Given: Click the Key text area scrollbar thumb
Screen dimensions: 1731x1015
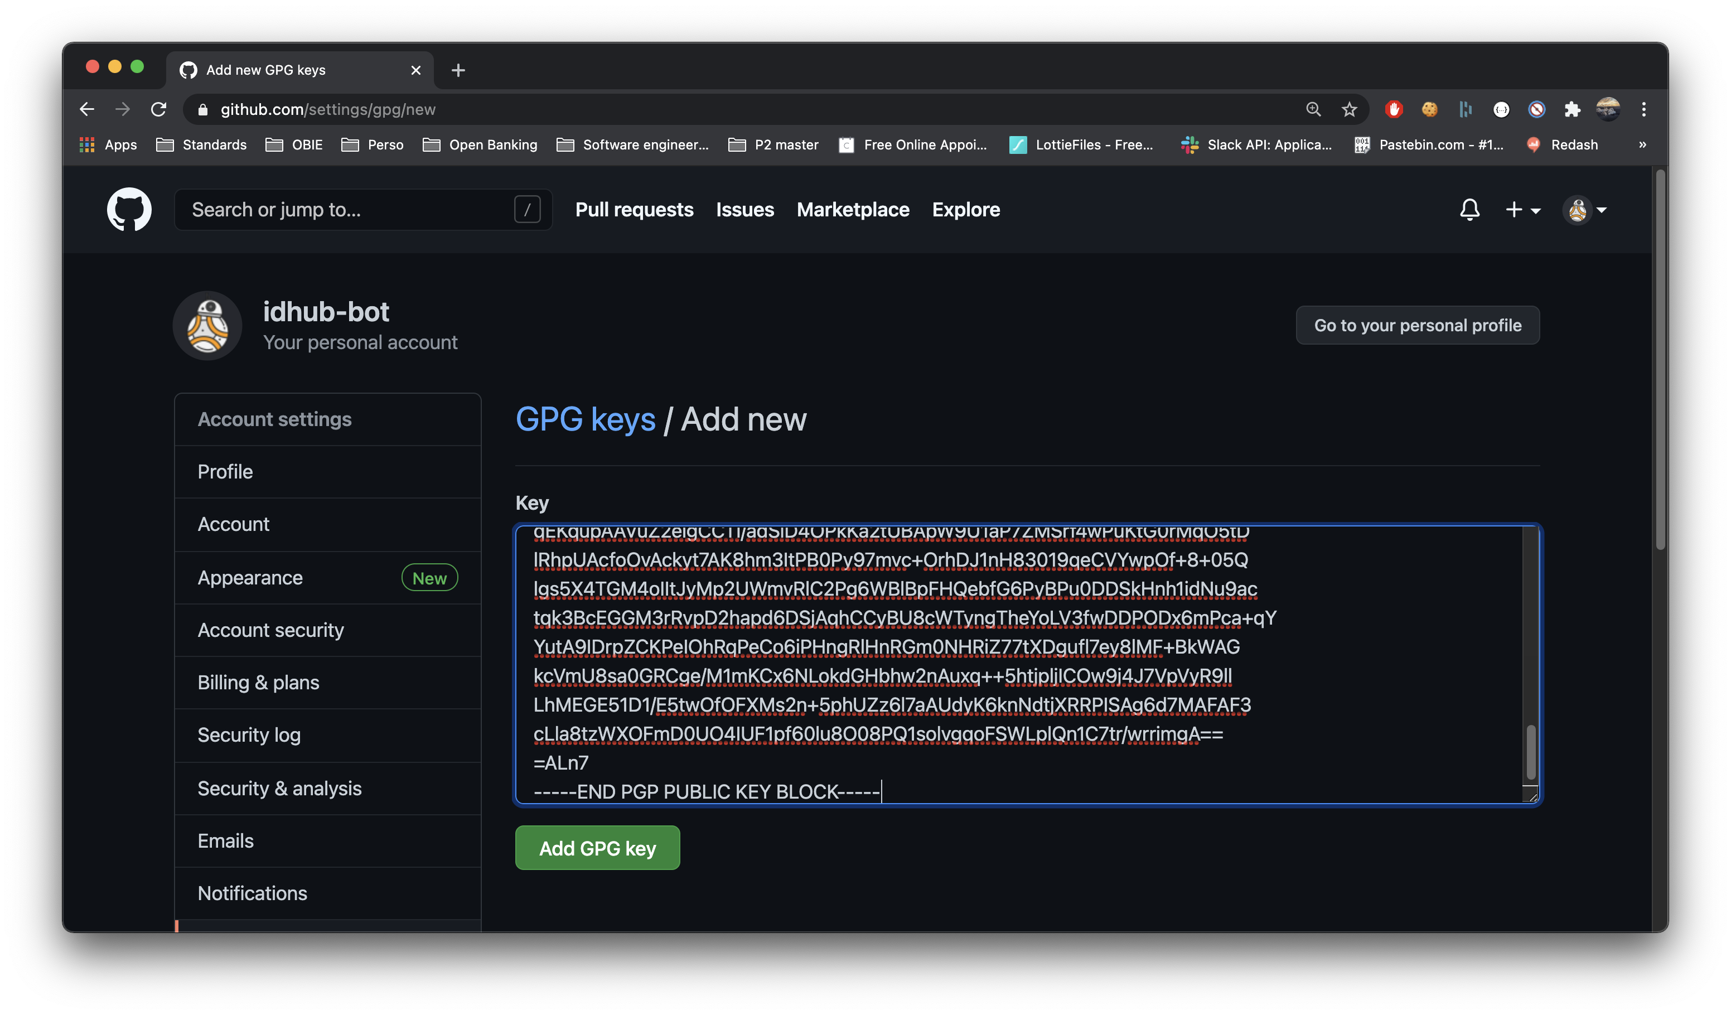Looking at the screenshot, I should tap(1530, 751).
